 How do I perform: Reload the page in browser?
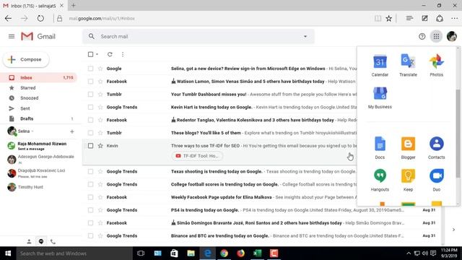click(x=40, y=18)
